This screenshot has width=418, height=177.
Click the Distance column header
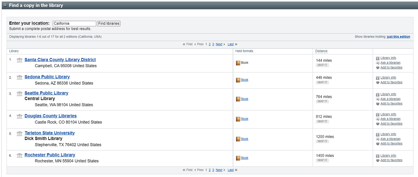[x=321, y=51]
